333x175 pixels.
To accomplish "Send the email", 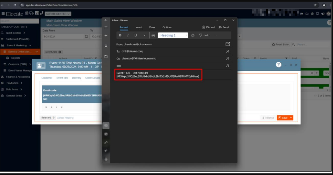I will 224,27.
